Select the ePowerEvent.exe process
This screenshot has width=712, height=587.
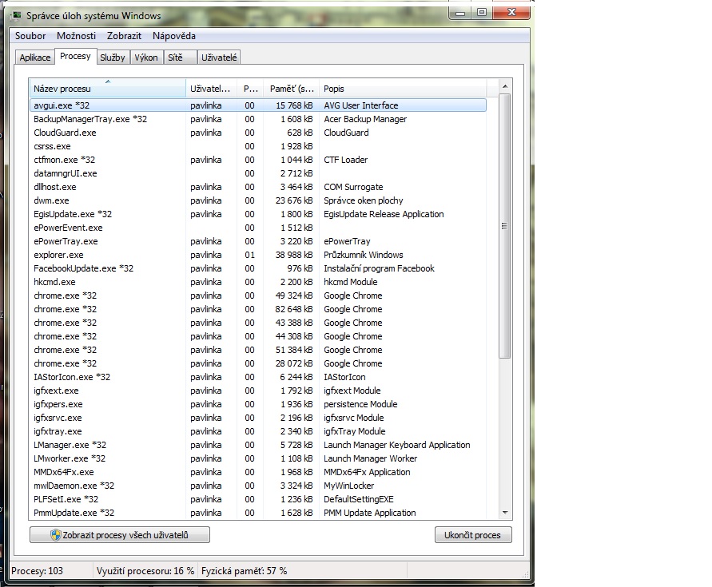point(258,228)
